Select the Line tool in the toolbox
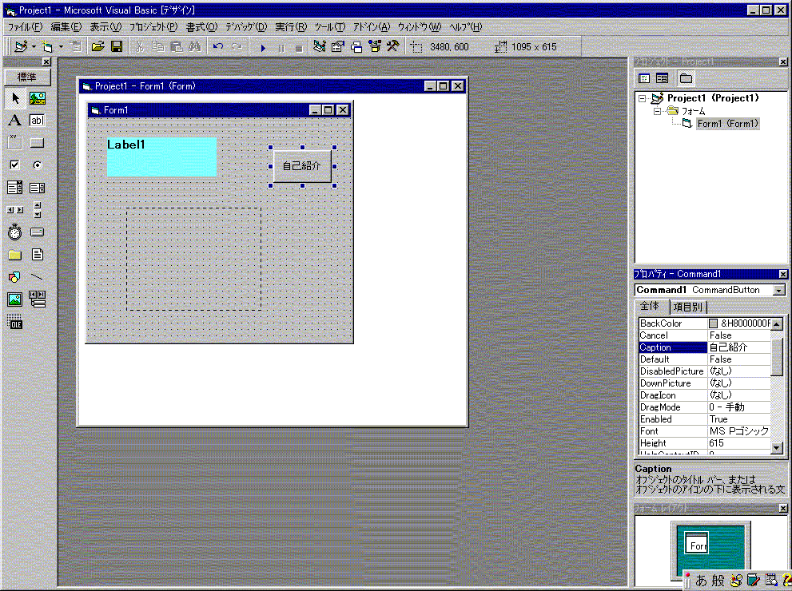The image size is (792, 591). point(37,277)
